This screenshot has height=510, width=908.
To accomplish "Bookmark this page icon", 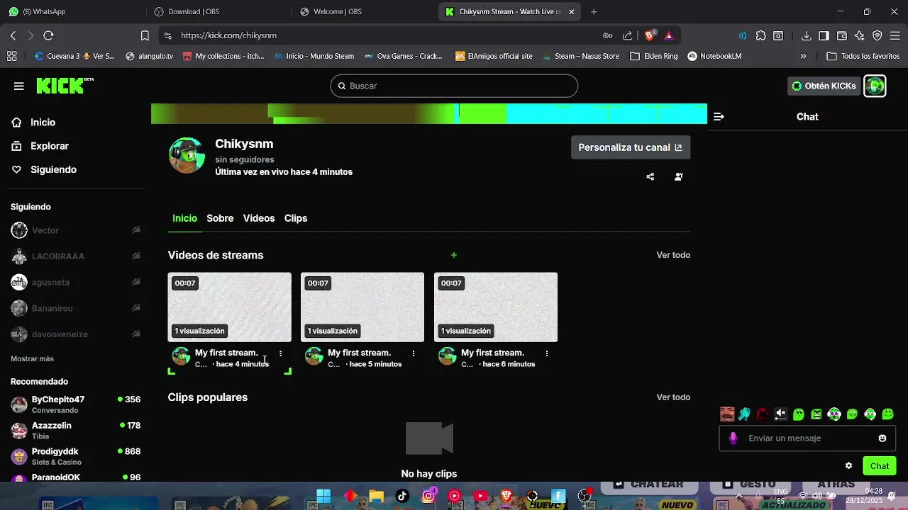I will [x=145, y=35].
